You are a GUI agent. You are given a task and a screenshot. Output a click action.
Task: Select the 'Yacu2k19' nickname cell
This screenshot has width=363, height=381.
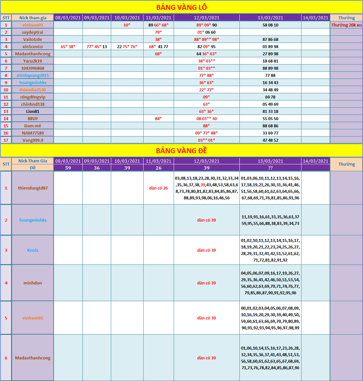pyautogui.click(x=33, y=61)
